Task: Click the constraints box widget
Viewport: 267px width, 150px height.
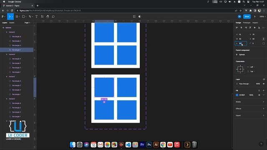Action: [240, 69]
